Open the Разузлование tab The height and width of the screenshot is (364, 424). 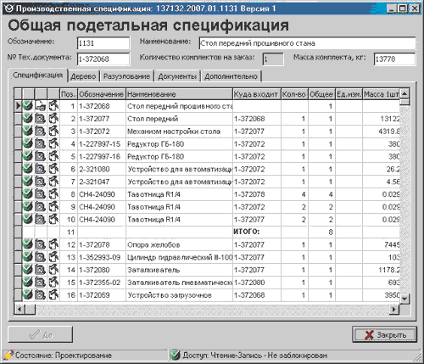point(126,76)
